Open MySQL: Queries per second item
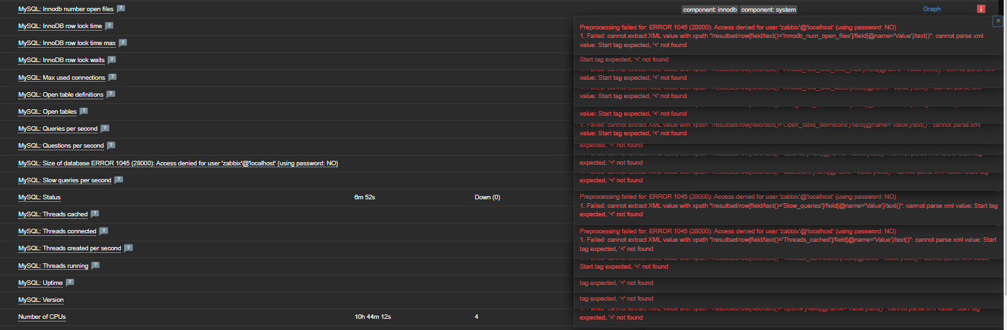1007x330 pixels. pos(58,129)
